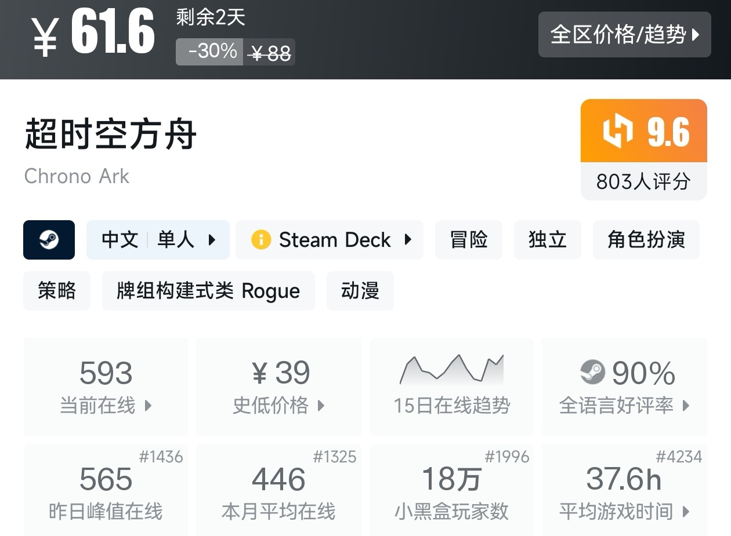
Task: Click the yellow Steam Deck info icon
Action: click(x=261, y=240)
